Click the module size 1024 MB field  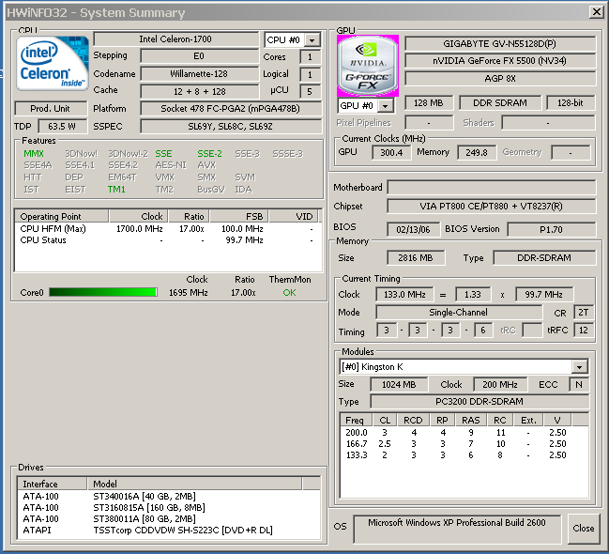coord(399,384)
